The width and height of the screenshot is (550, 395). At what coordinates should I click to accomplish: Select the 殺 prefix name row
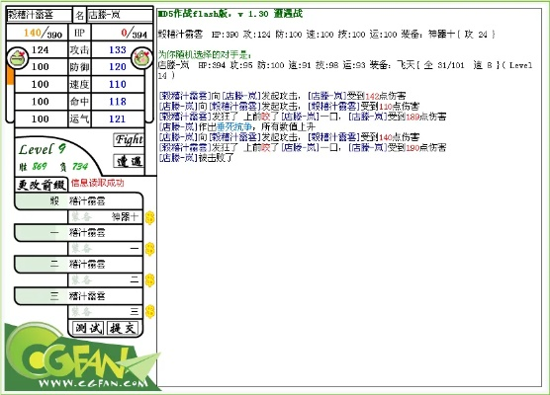coord(78,201)
